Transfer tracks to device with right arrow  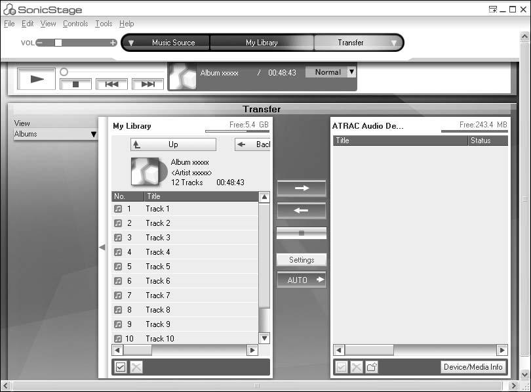click(x=302, y=188)
